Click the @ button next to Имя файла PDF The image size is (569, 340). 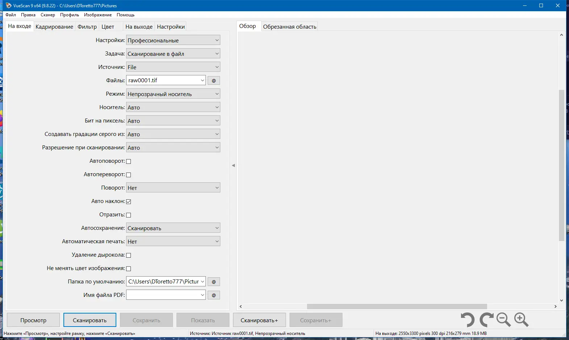(214, 295)
